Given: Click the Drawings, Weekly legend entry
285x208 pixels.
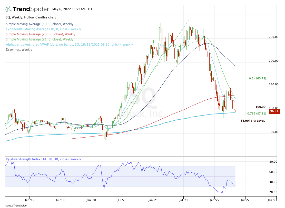Looking at the screenshot, I should pyautogui.click(x=19, y=49).
